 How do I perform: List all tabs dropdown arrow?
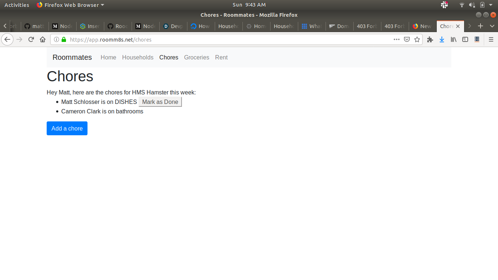coord(492,26)
